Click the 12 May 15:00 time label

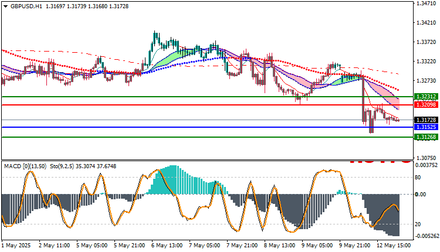(394, 246)
